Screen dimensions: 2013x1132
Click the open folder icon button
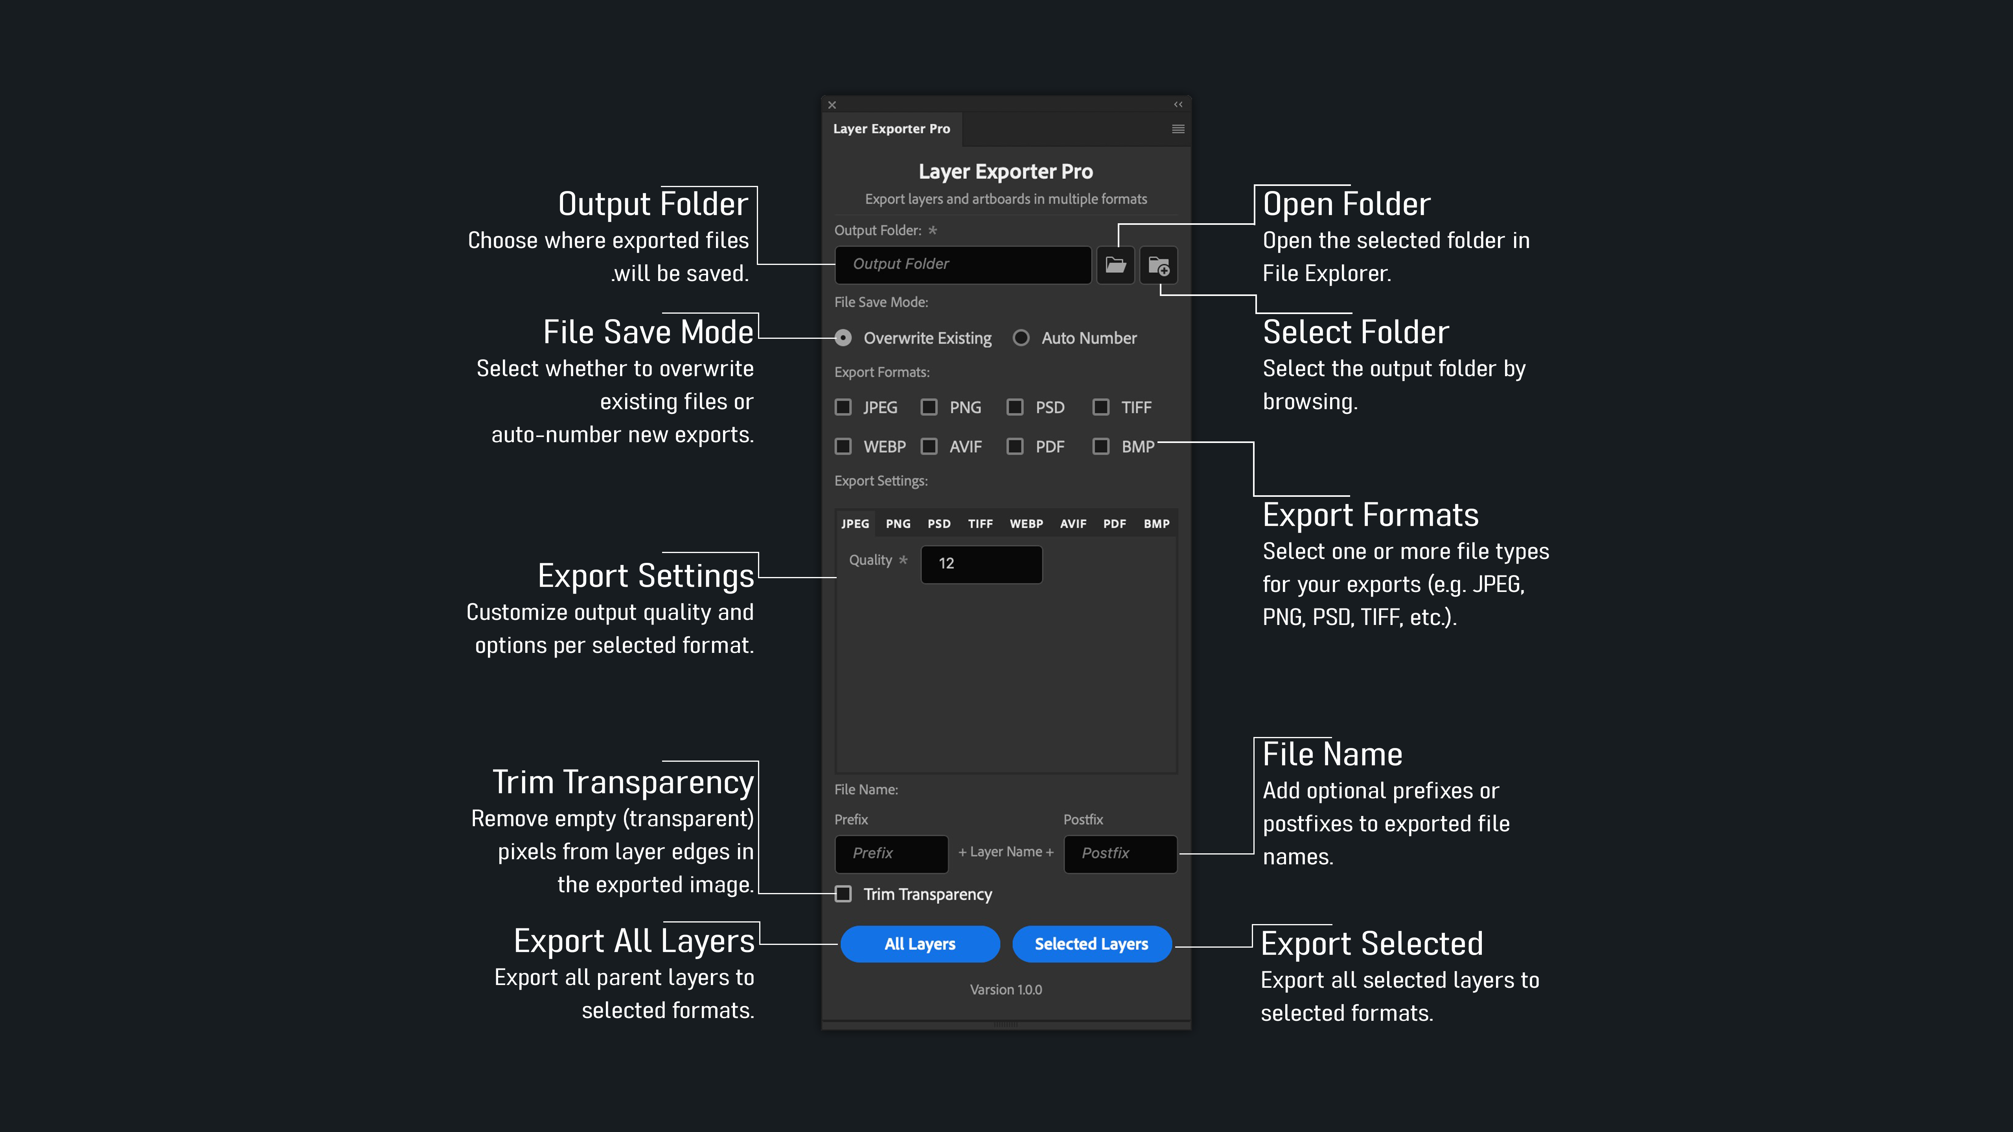1115,265
